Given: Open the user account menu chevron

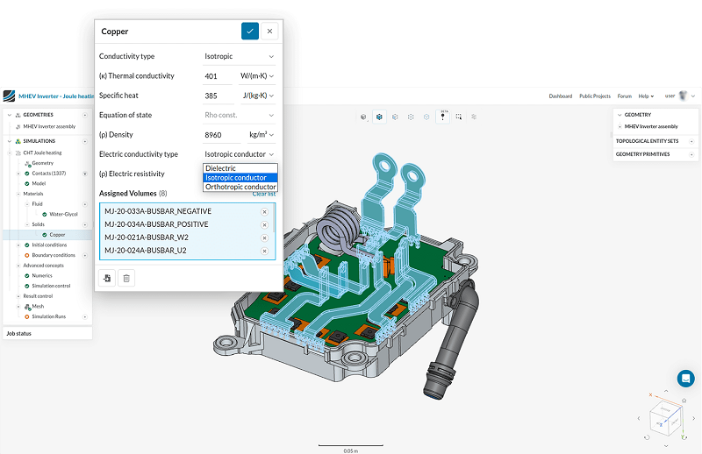Looking at the screenshot, I should [x=693, y=96].
